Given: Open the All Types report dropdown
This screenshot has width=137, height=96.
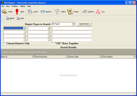Looking at the screenshot, I should [x=73, y=24].
